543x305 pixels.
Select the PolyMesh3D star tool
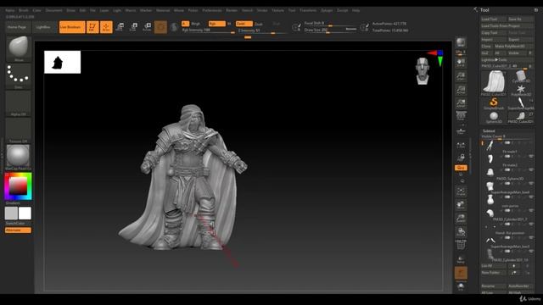tap(520, 90)
